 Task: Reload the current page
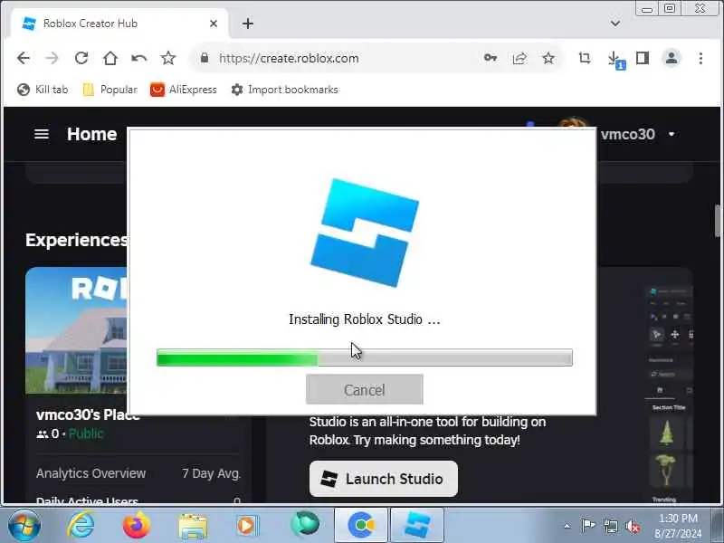click(81, 58)
